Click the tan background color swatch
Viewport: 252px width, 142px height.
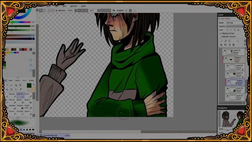33,90
